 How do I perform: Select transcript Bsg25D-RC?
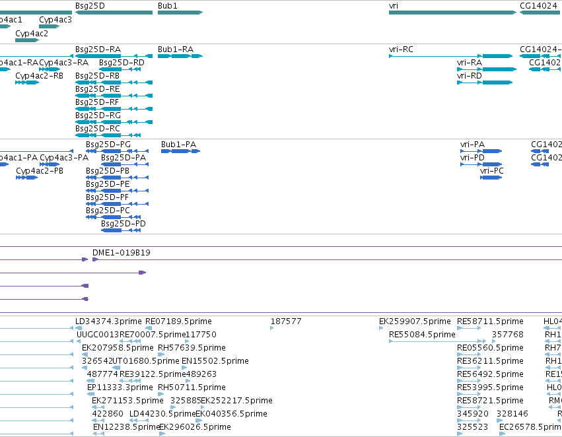click(x=108, y=135)
